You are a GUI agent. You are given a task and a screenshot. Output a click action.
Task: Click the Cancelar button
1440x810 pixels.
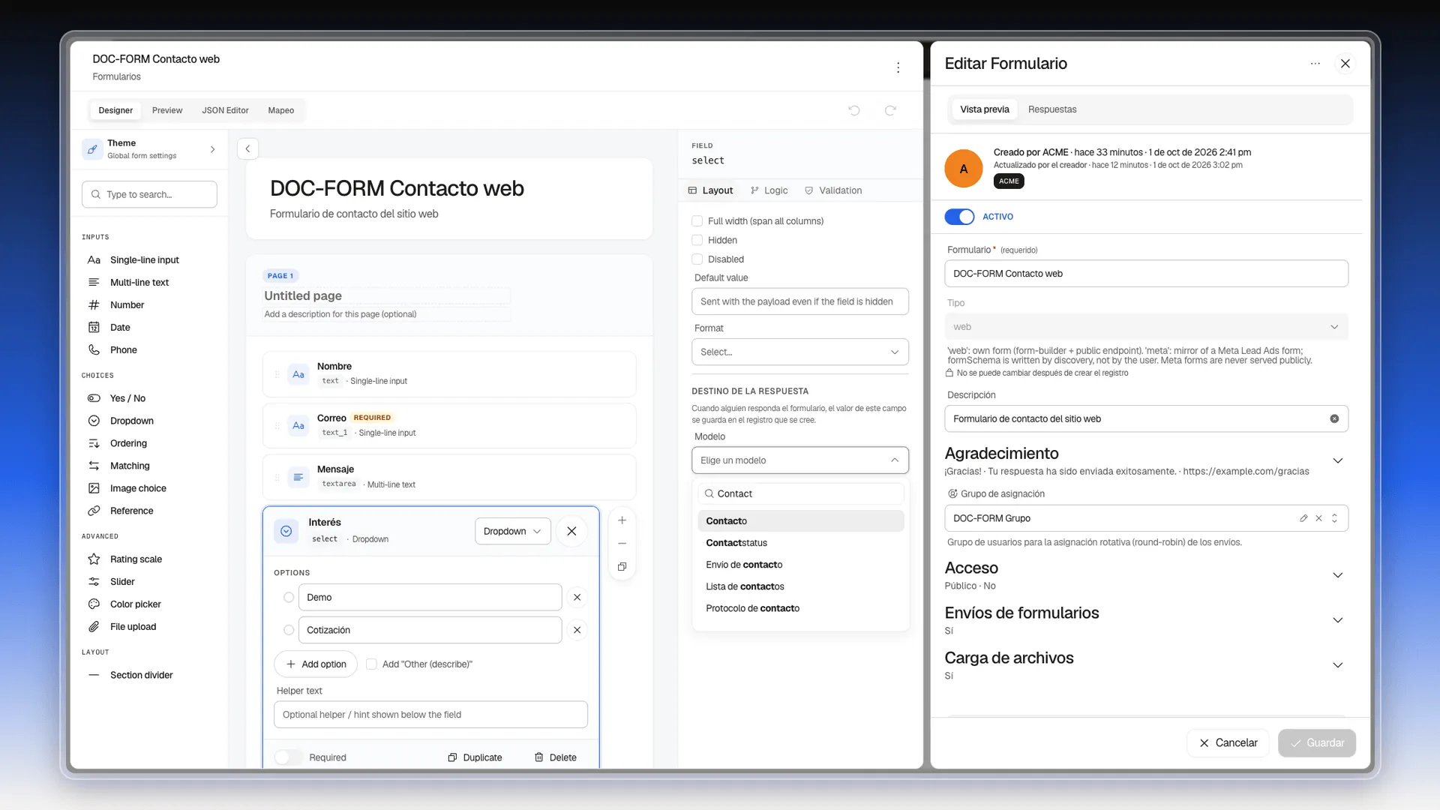click(x=1228, y=742)
